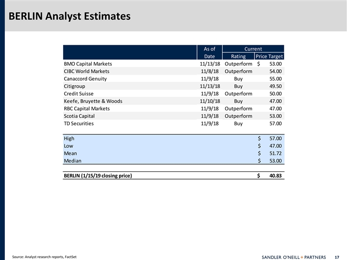Select the Median summary row label
Screen dimensions: 347x260
point(73,161)
